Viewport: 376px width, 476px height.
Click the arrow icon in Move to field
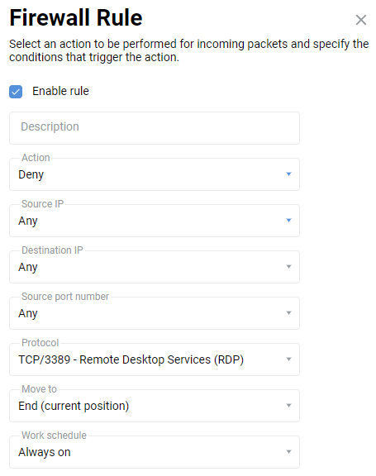pyautogui.click(x=288, y=405)
